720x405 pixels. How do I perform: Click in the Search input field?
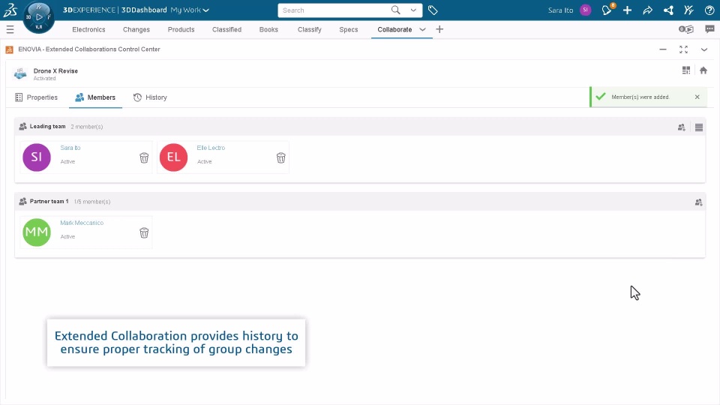click(x=334, y=10)
